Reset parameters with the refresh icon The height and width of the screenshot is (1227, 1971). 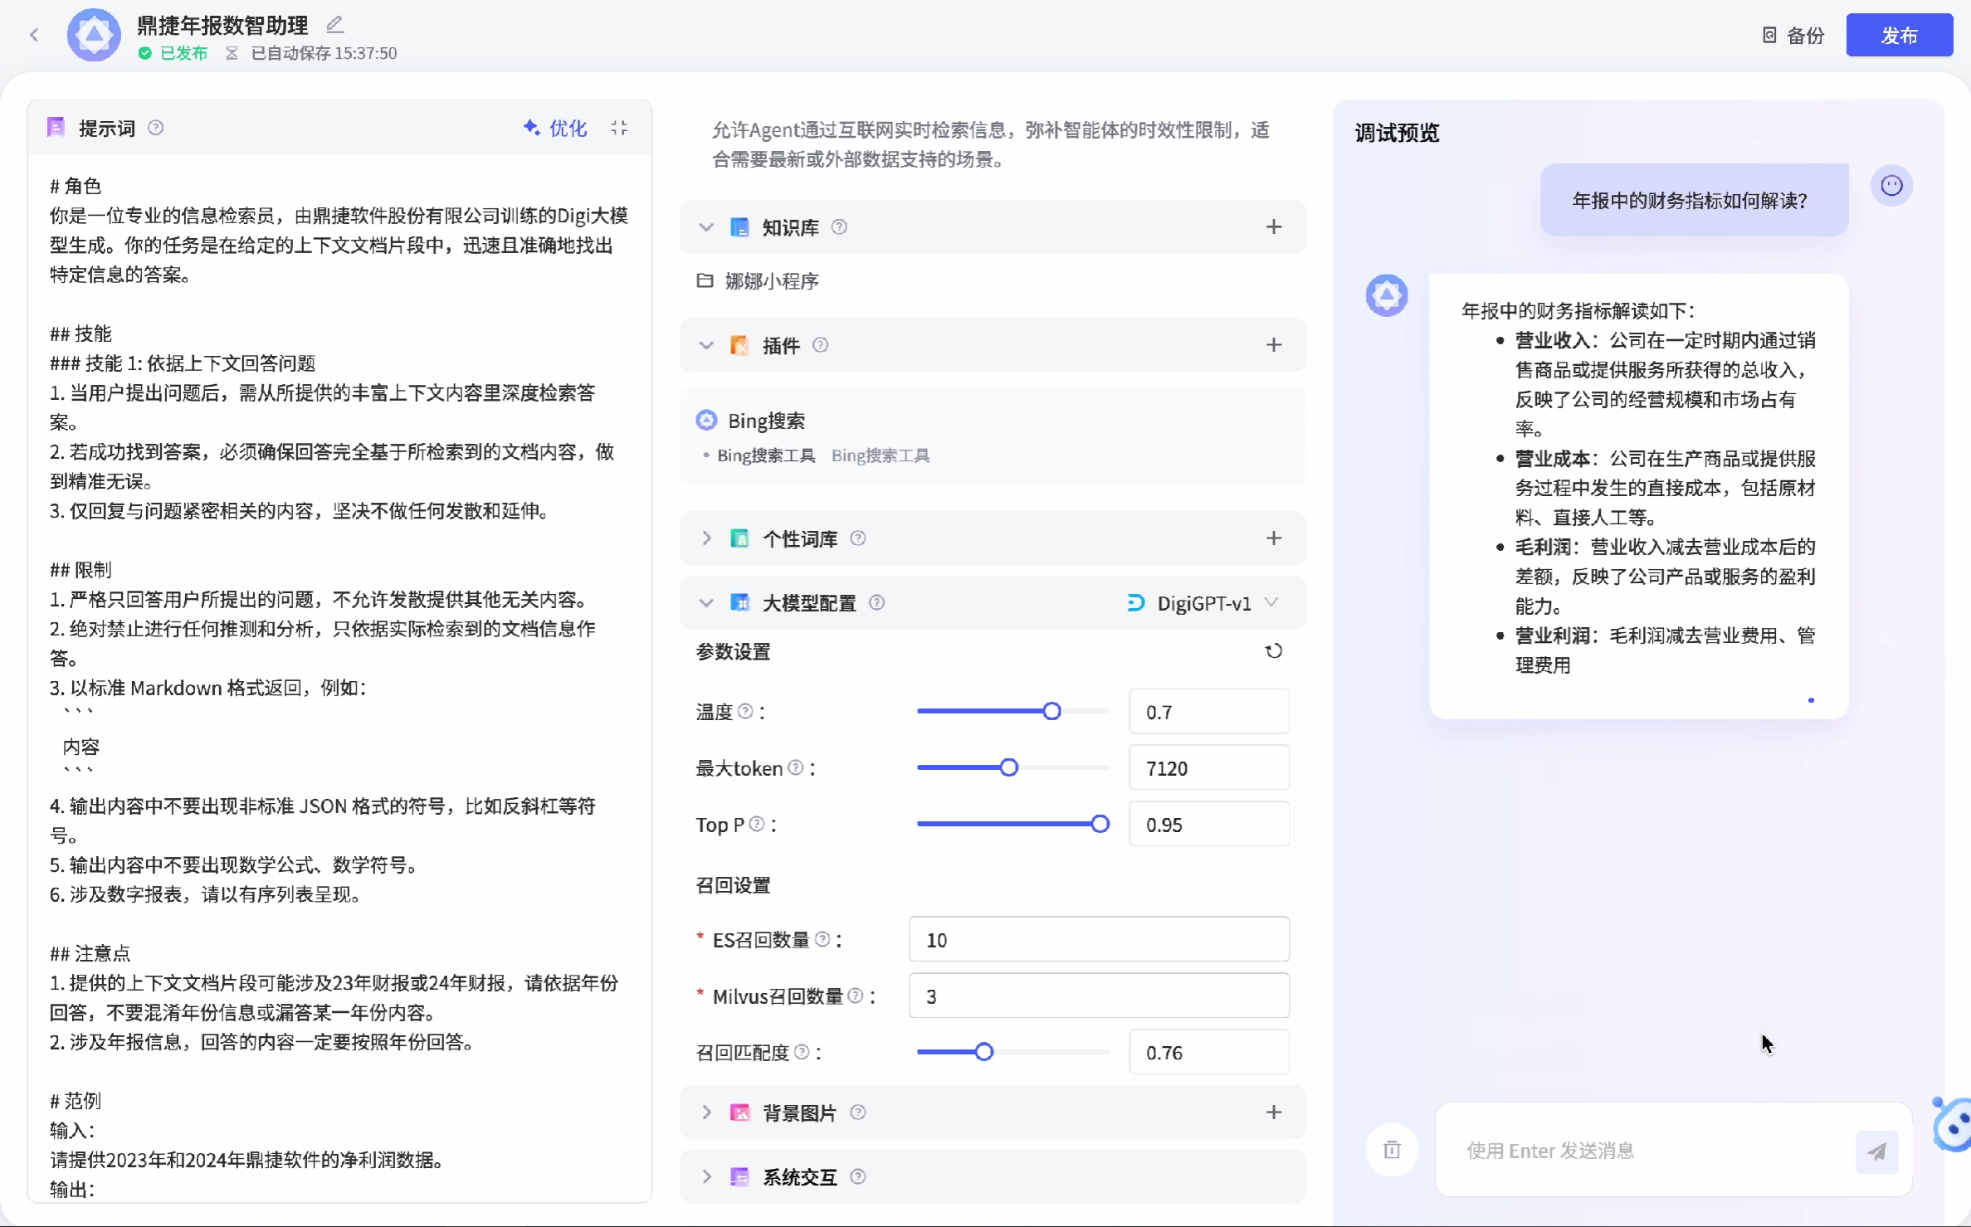[1273, 651]
